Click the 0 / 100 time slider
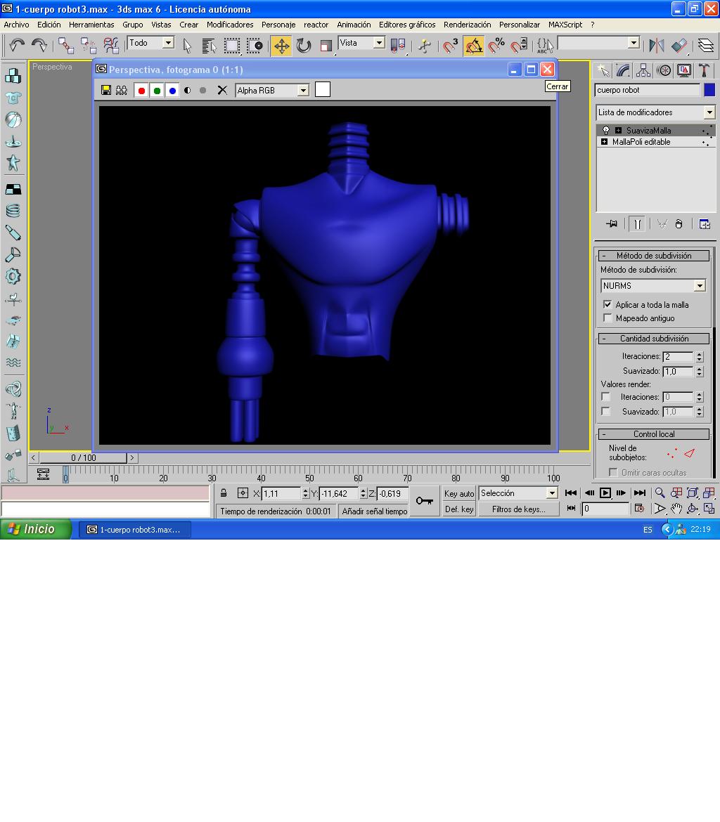 pos(84,457)
